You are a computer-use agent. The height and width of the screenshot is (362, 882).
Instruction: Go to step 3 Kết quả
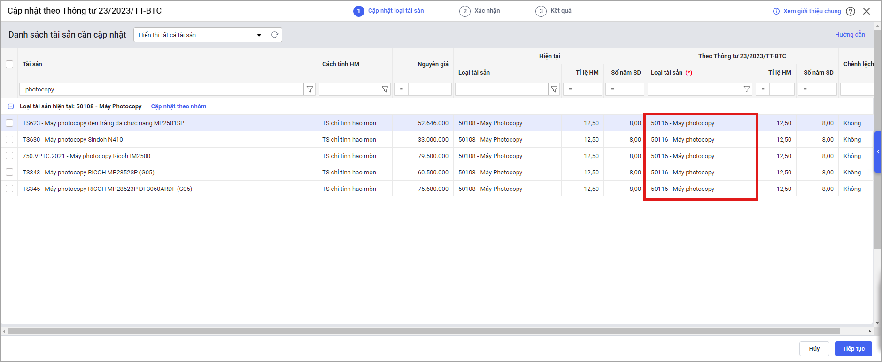(554, 11)
